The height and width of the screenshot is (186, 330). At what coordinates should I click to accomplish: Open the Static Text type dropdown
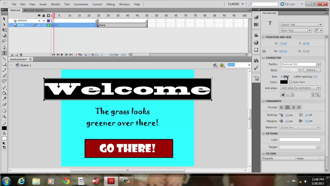click(x=295, y=30)
